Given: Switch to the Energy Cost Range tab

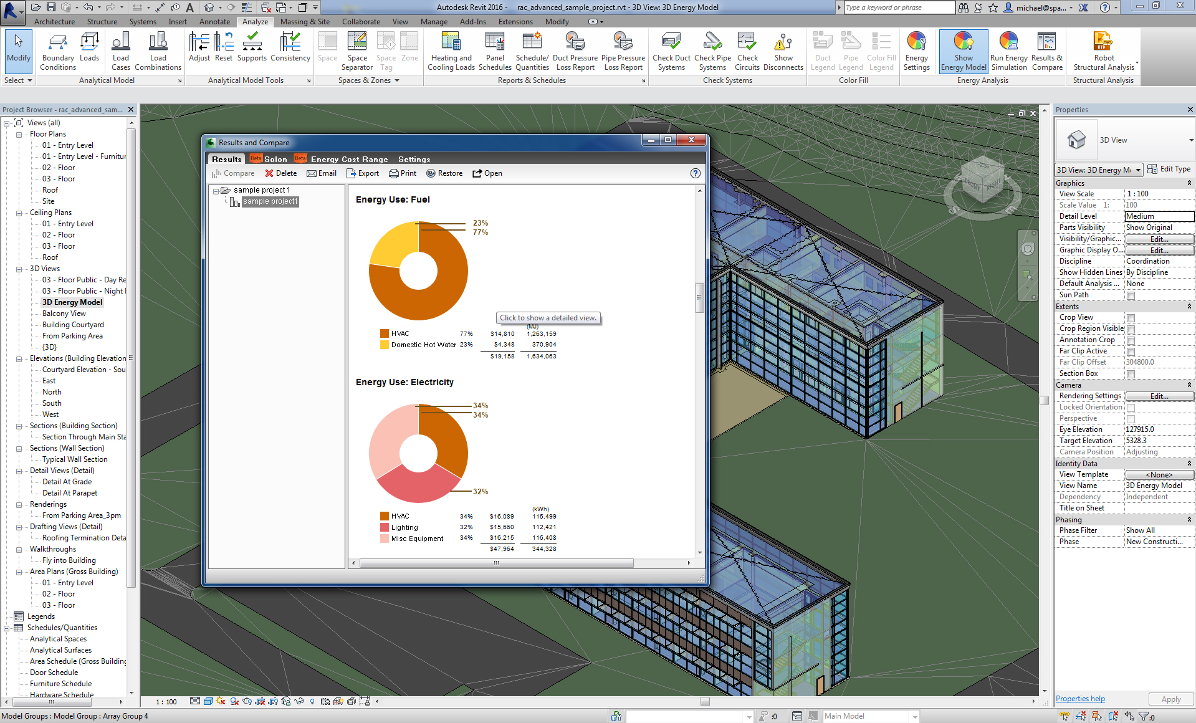Looking at the screenshot, I should pos(349,160).
